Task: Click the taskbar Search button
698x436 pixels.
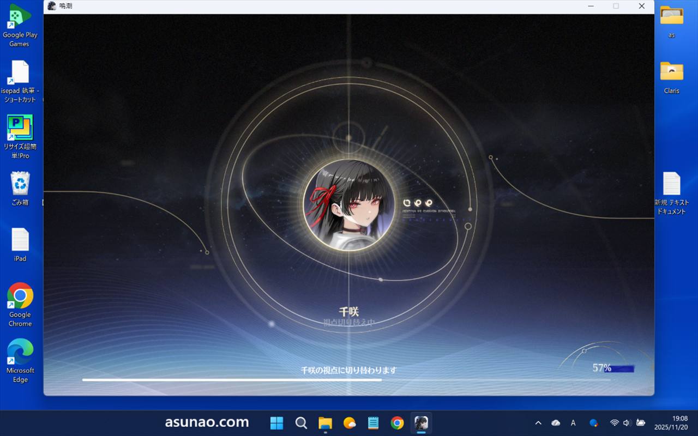Action: [x=301, y=423]
